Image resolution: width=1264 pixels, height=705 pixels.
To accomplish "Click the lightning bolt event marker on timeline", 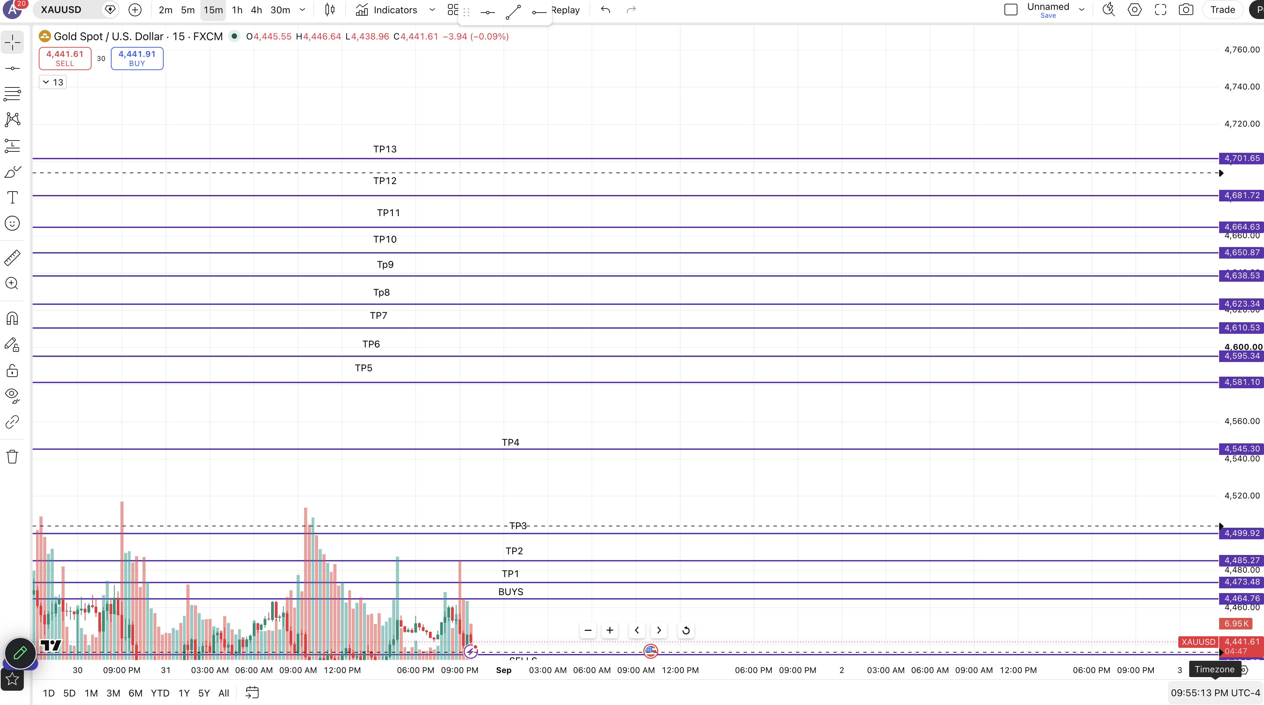I will click(470, 652).
